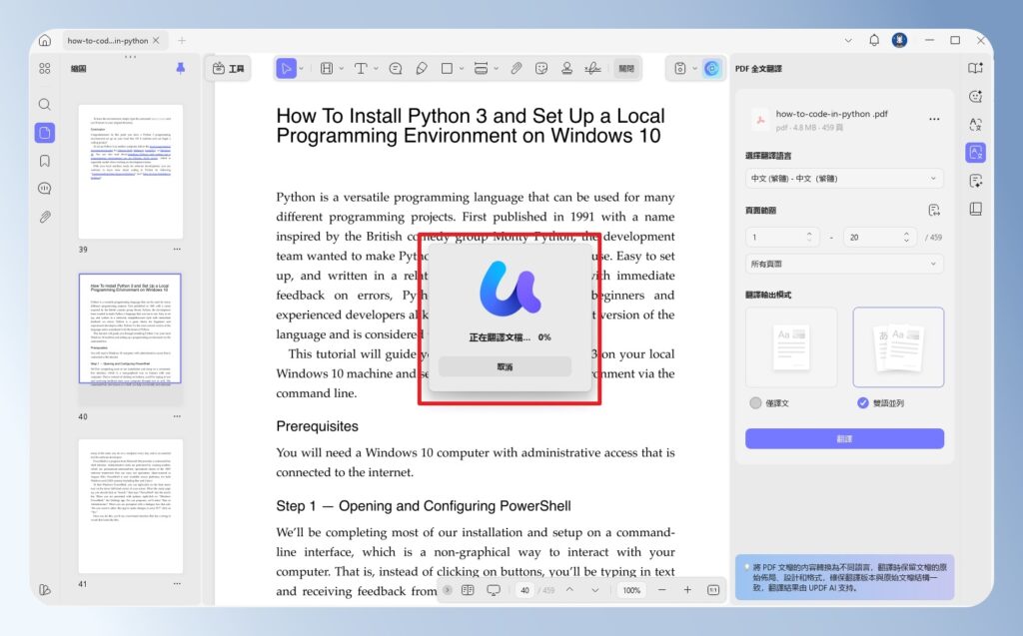Select the page thumbnails panel icon

(x=44, y=133)
